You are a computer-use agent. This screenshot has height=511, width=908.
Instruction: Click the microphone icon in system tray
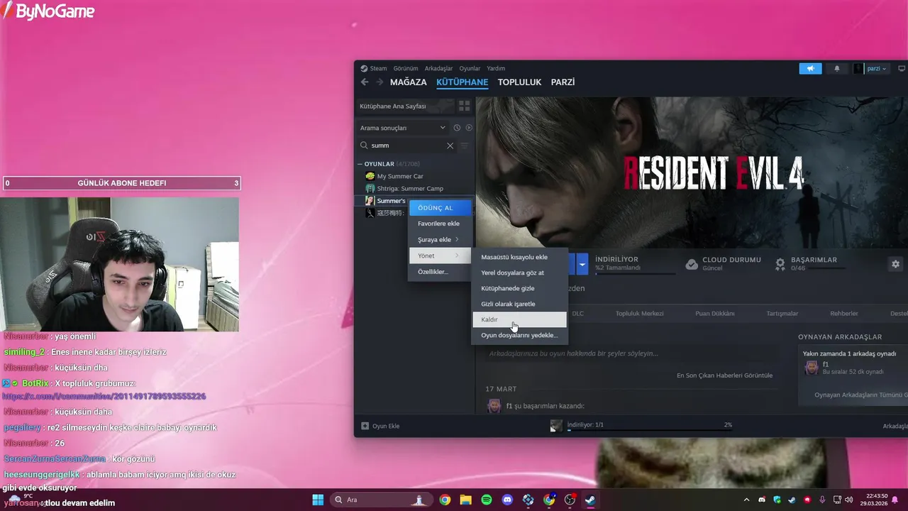pyautogui.click(x=822, y=500)
